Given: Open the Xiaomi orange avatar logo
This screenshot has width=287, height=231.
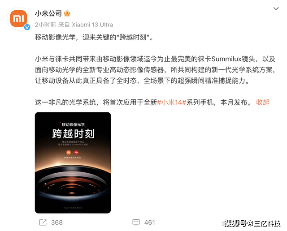Looking at the screenshot, I should click(x=18, y=18).
